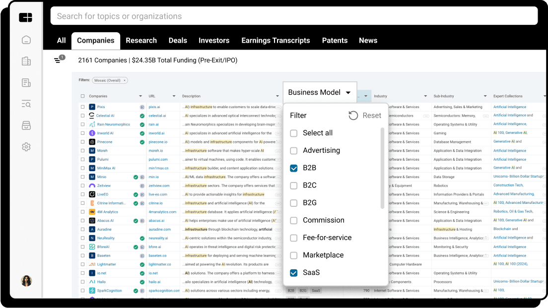This screenshot has width=548, height=308.
Task: Enable the B2C checkbox in the filter
Action: (x=293, y=185)
